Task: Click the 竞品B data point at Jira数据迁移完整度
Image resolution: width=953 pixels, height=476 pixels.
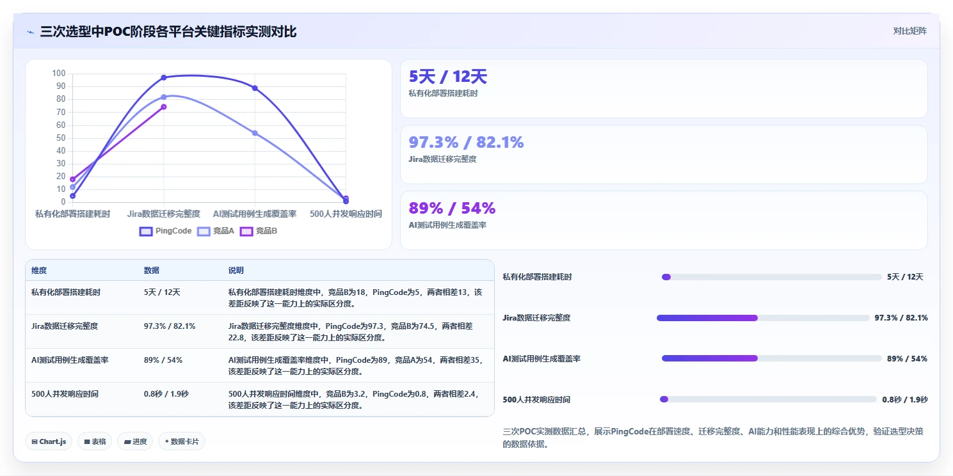Action: point(164,107)
